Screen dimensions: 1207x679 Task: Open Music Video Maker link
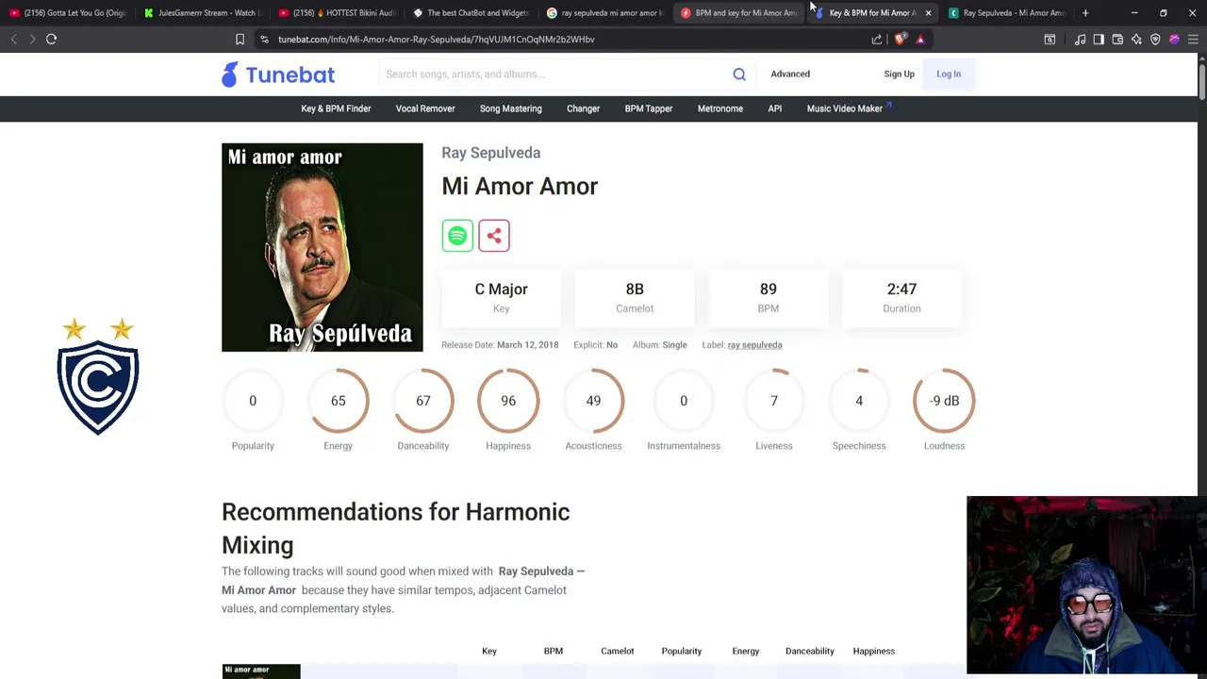pyautogui.click(x=849, y=108)
